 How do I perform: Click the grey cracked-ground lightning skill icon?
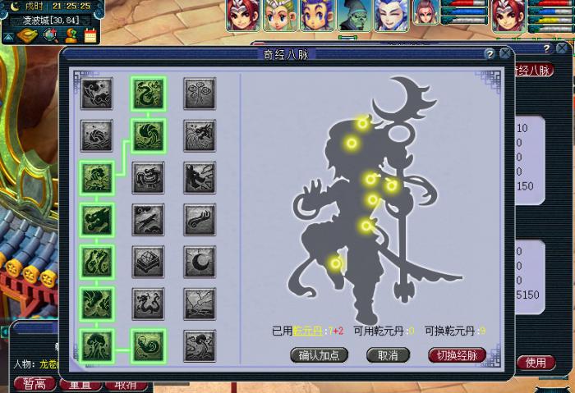pyautogui.click(x=200, y=303)
